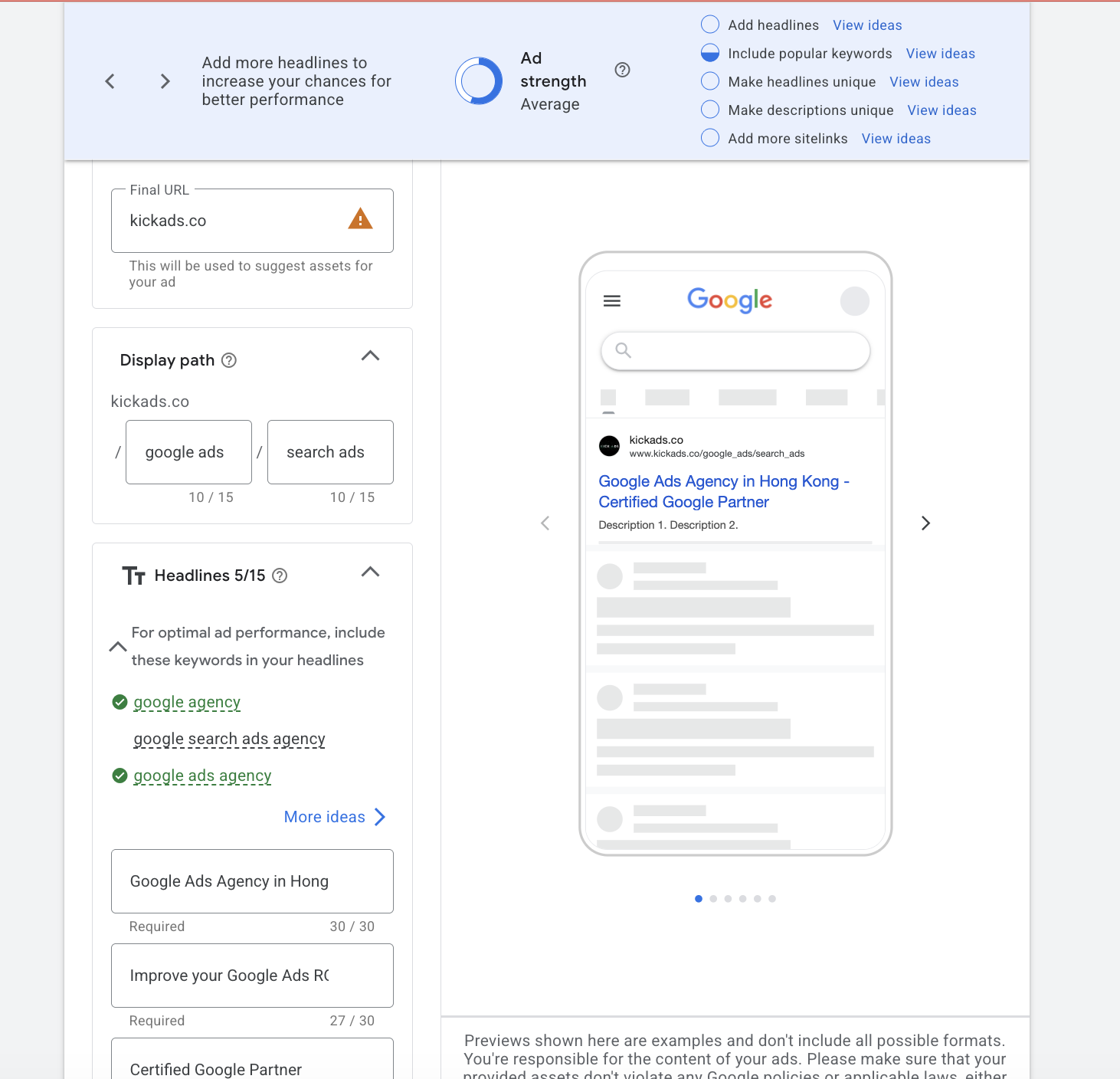Screen dimensions: 1120x1079
Task: Click the Final URL warning triangle icon
Action: point(360,219)
